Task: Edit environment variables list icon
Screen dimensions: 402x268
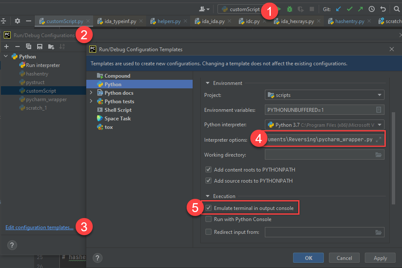Action: pyautogui.click(x=379, y=110)
